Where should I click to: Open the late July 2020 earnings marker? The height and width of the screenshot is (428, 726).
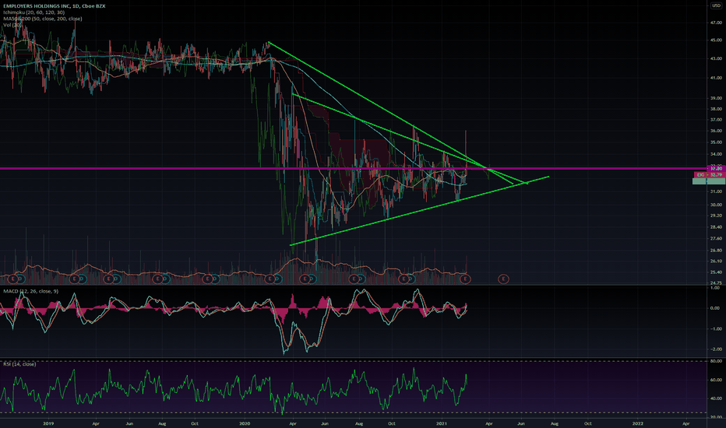(x=354, y=279)
